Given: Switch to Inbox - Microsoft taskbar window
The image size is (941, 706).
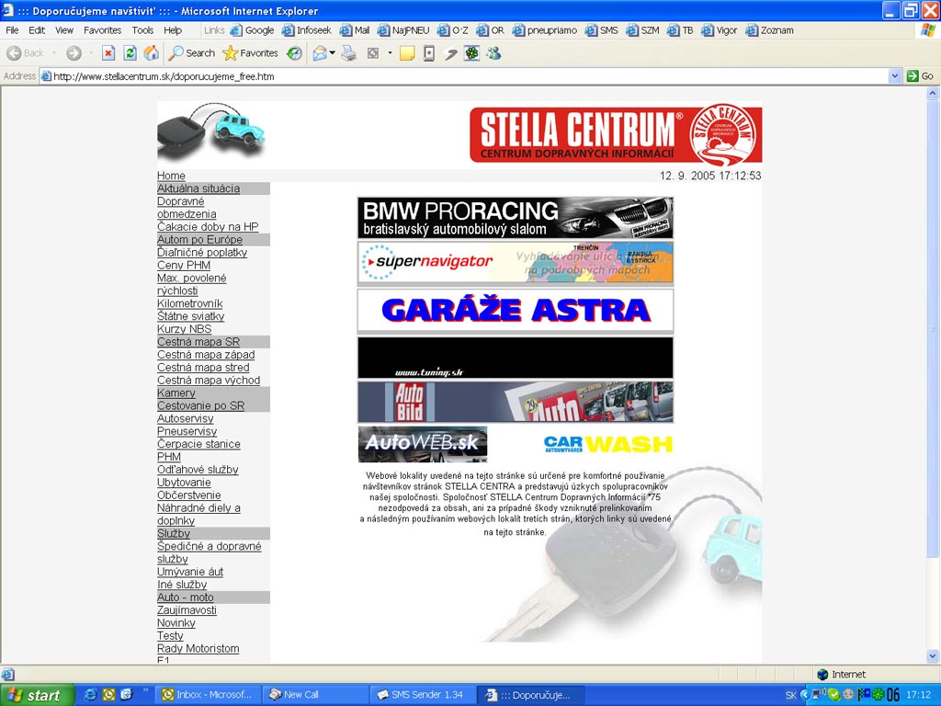Looking at the screenshot, I should [208, 695].
